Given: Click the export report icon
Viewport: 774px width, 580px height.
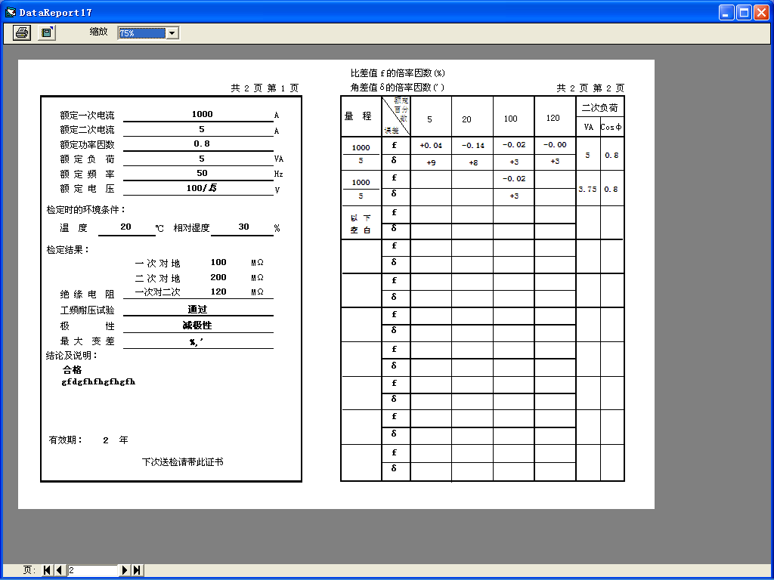Looking at the screenshot, I should tap(47, 32).
